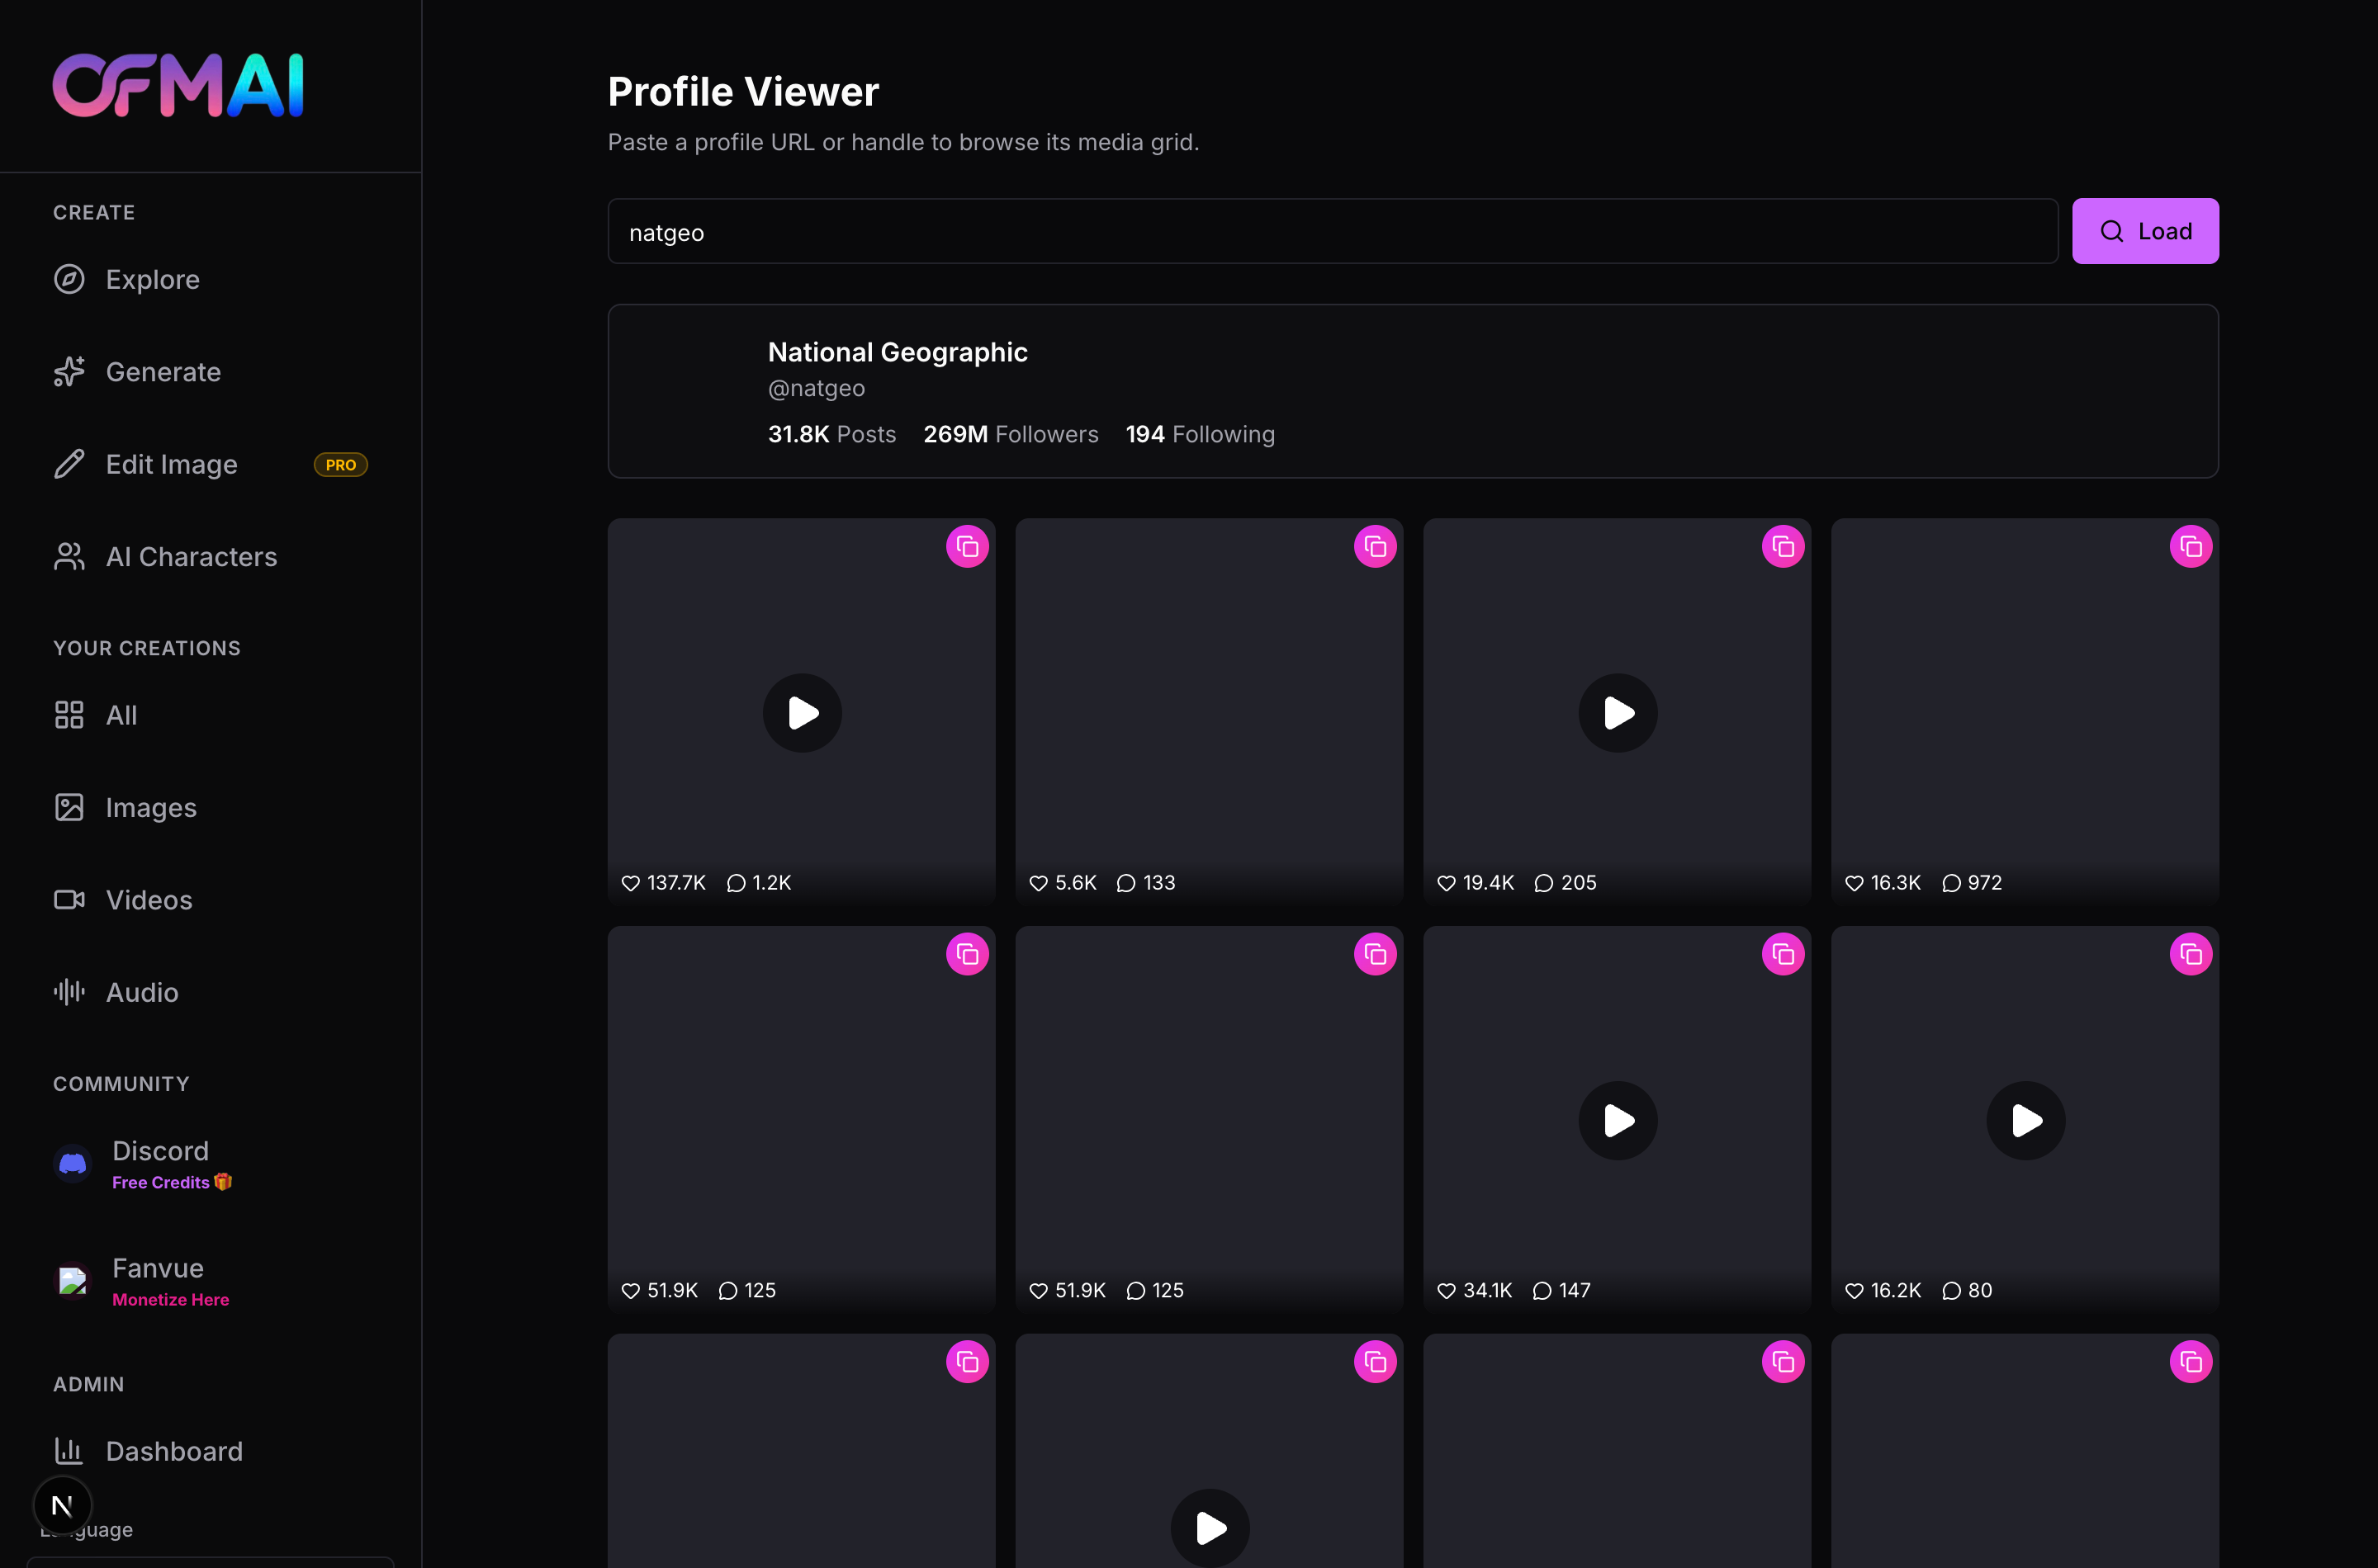Click heart icon on 137.7K post

(630, 883)
